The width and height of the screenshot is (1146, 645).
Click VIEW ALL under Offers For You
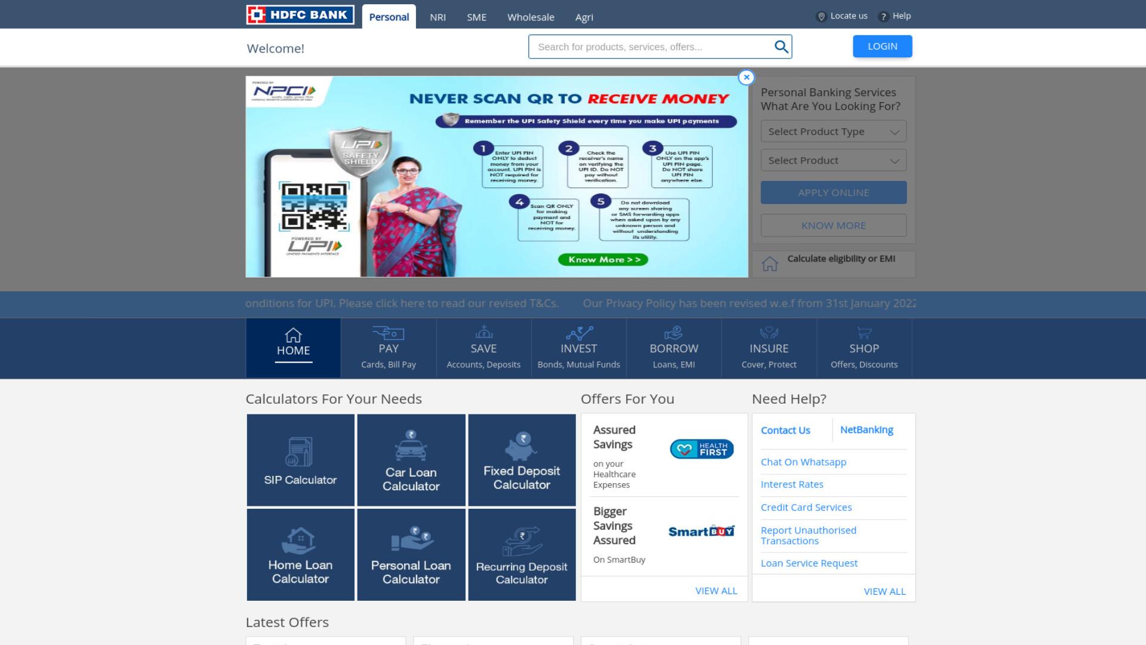click(x=716, y=591)
